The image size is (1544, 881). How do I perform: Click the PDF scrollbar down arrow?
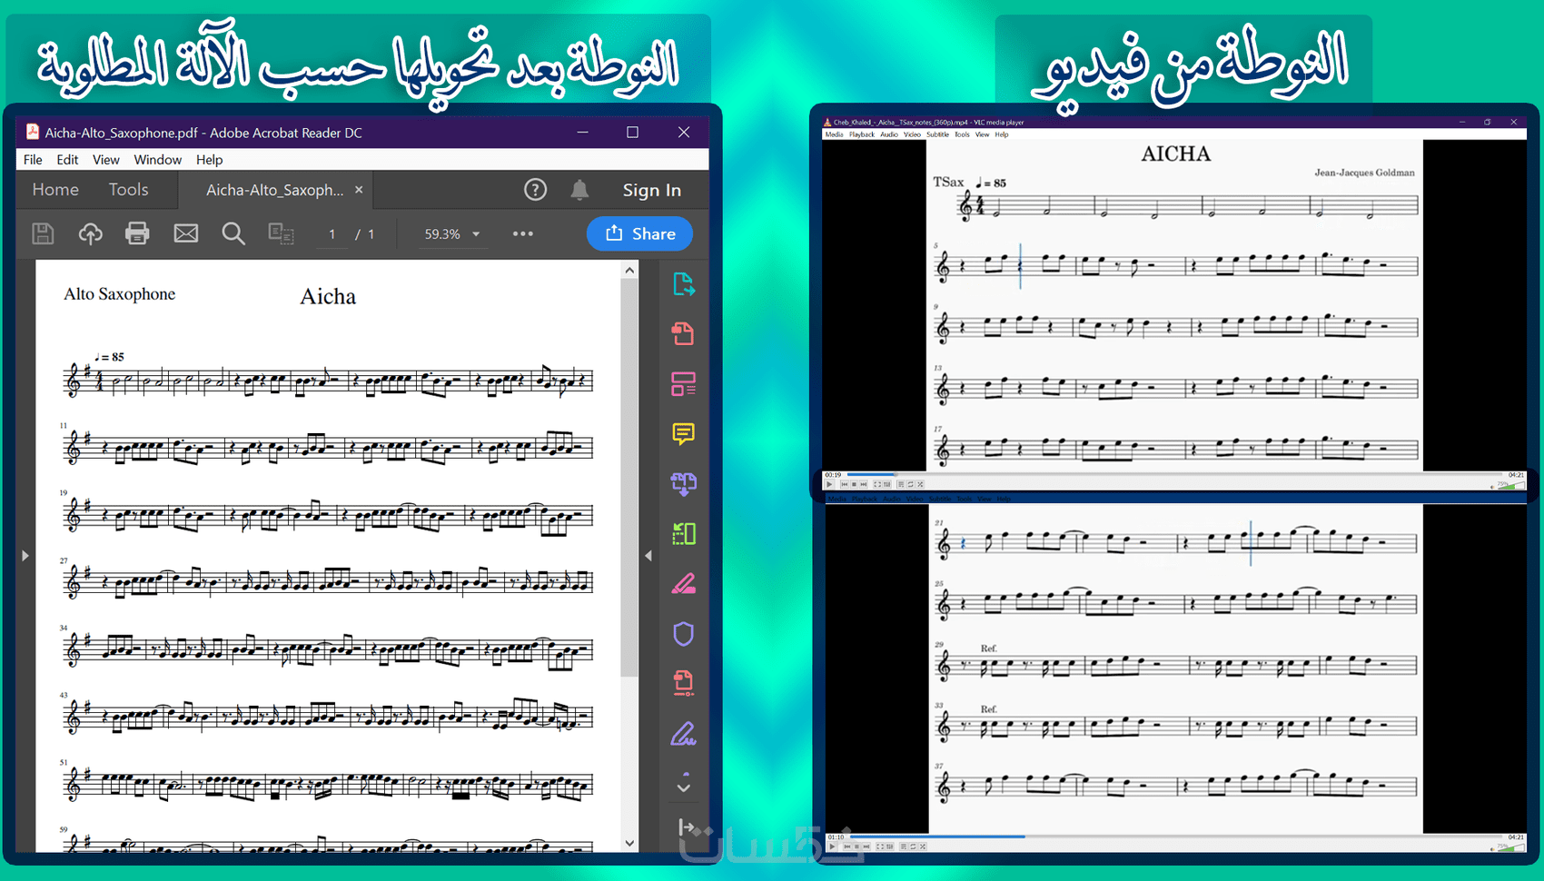pyautogui.click(x=629, y=844)
